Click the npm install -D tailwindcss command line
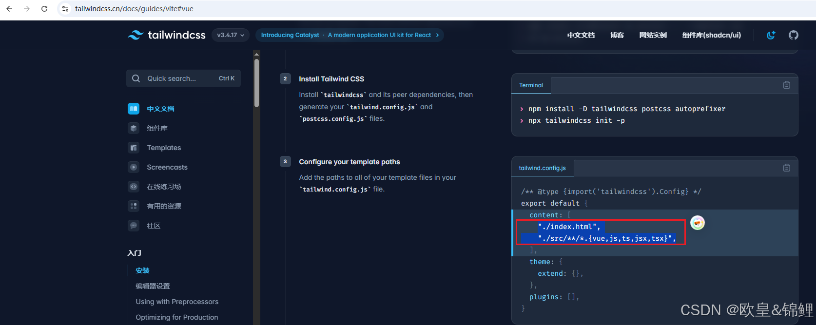The height and width of the screenshot is (325, 816). 627,109
